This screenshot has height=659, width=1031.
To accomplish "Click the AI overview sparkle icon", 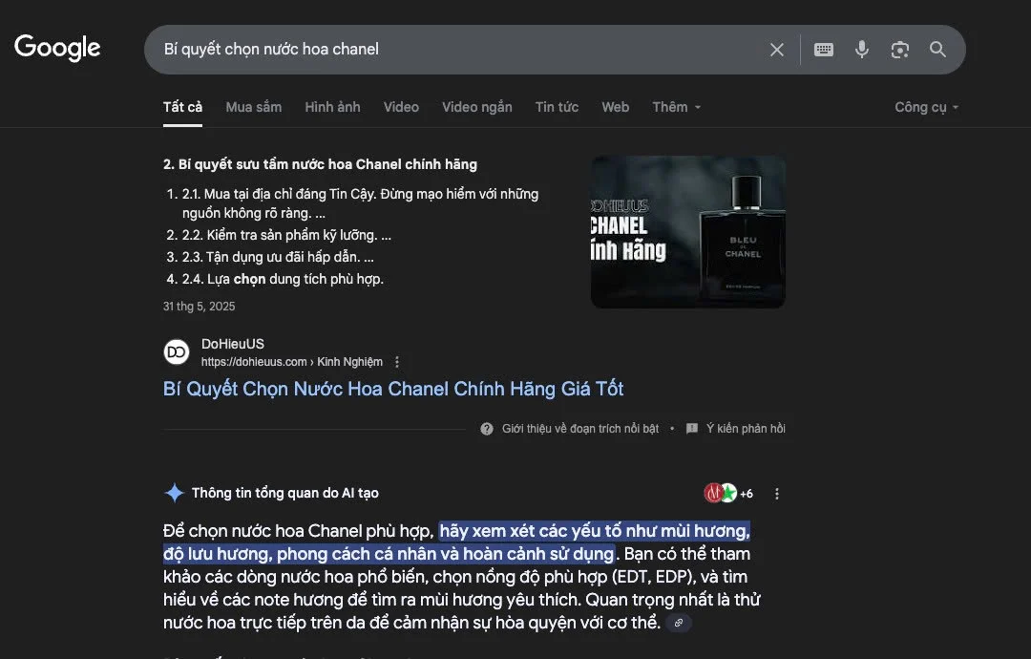I will 175,493.
